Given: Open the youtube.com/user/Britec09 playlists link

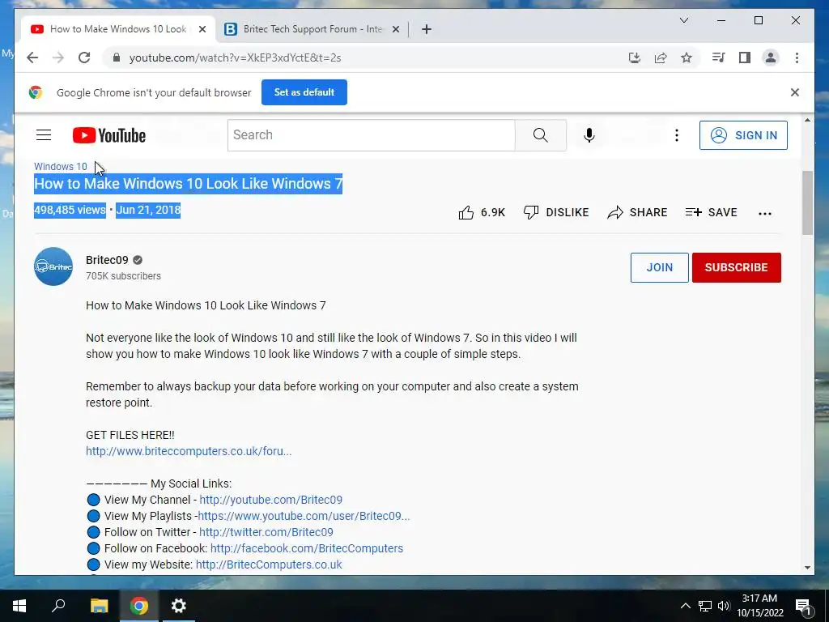Looking at the screenshot, I should (x=304, y=516).
